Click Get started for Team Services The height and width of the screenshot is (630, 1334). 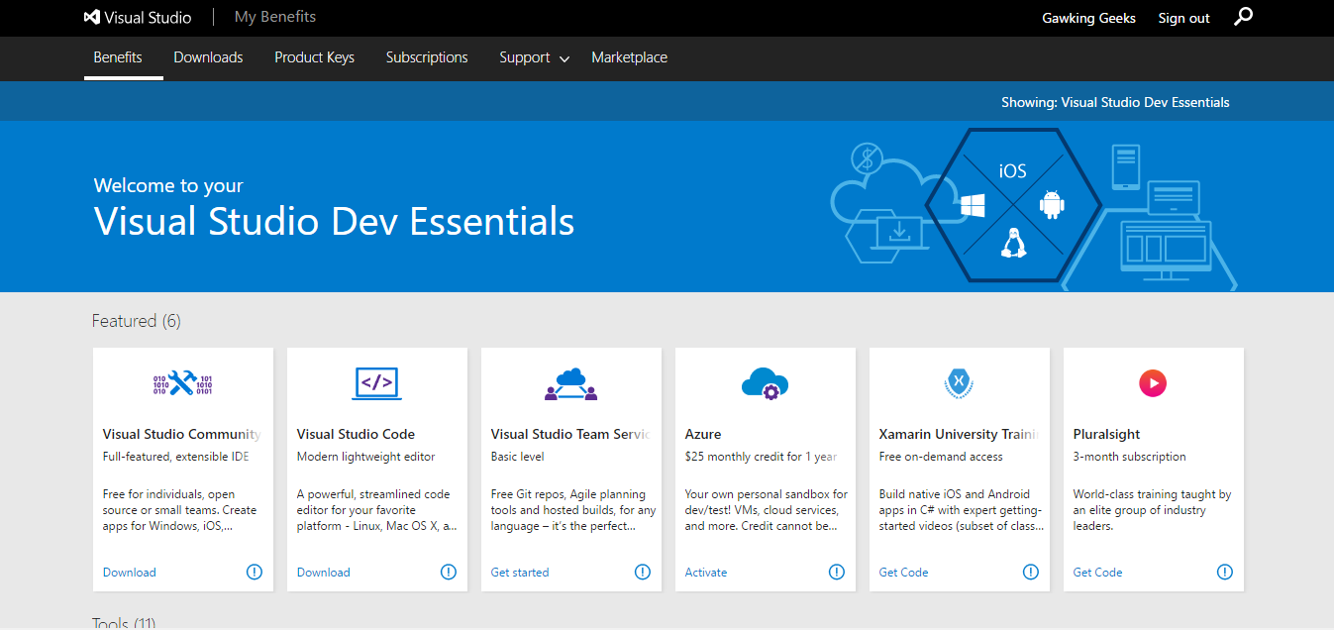(520, 573)
